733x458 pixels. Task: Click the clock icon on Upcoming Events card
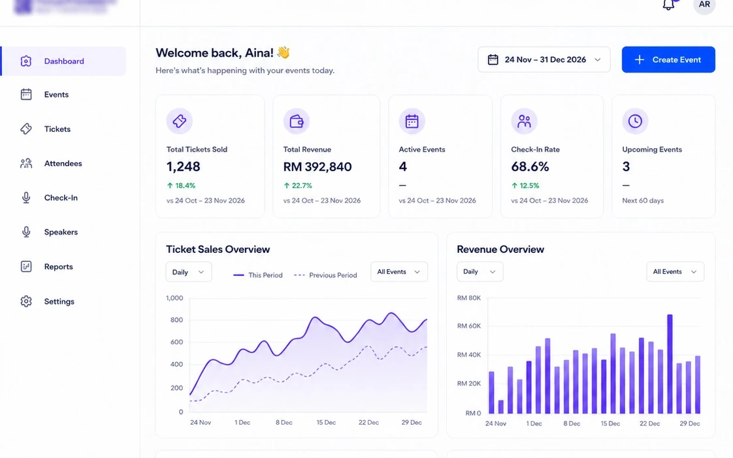point(635,121)
